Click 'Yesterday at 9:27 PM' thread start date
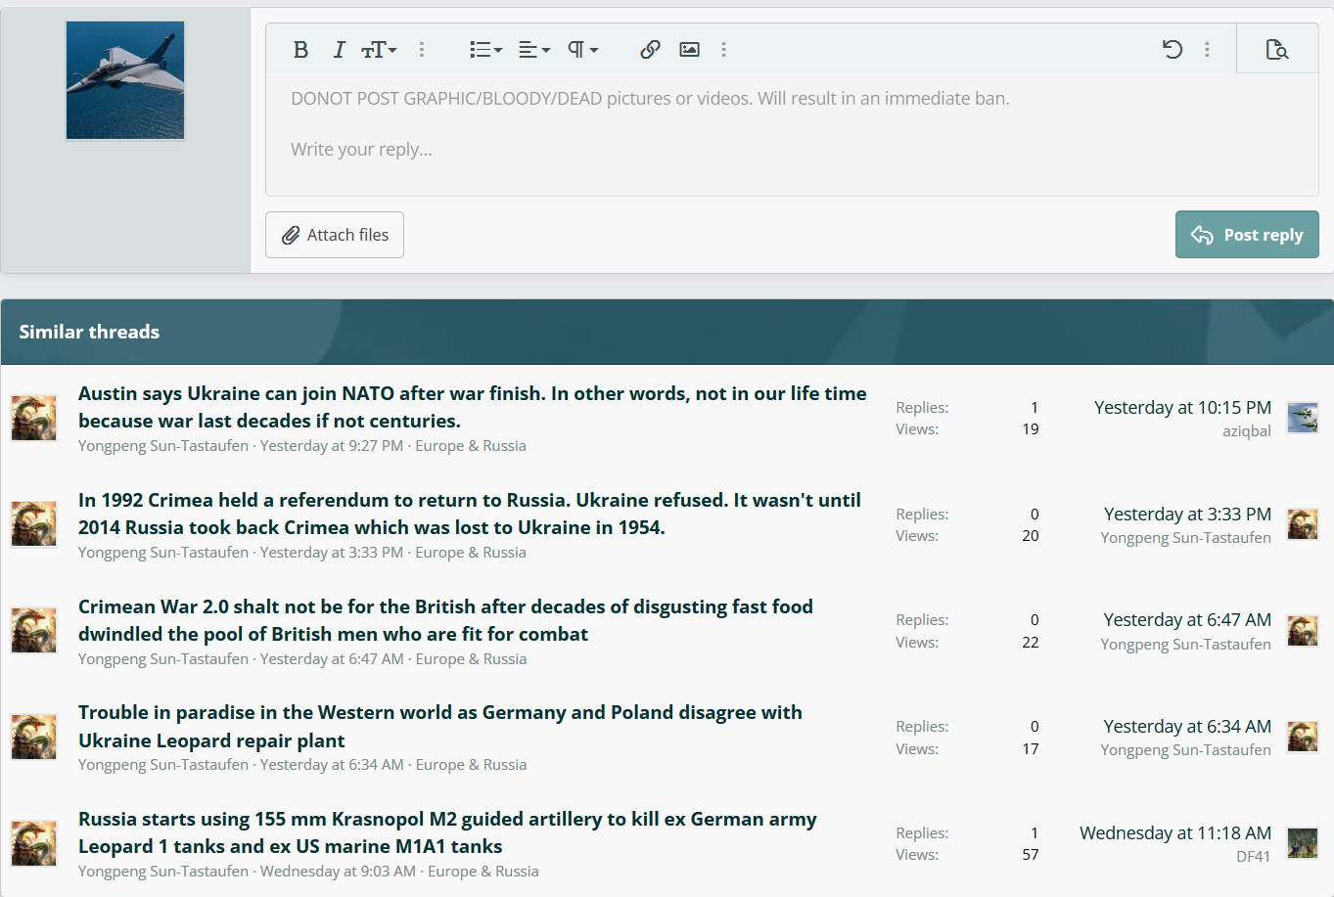The width and height of the screenshot is (1334, 897). click(x=332, y=446)
